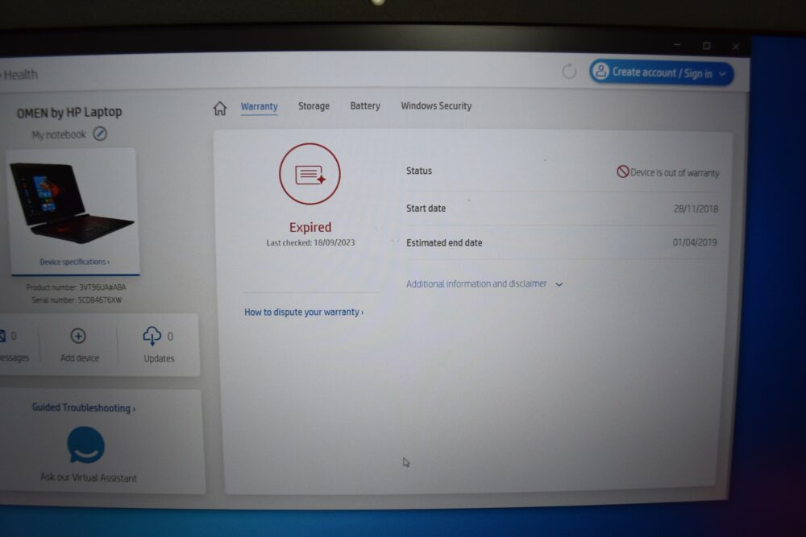Image resolution: width=806 pixels, height=537 pixels.
Task: Expand Additional information and disclaimer
Action: tap(484, 284)
